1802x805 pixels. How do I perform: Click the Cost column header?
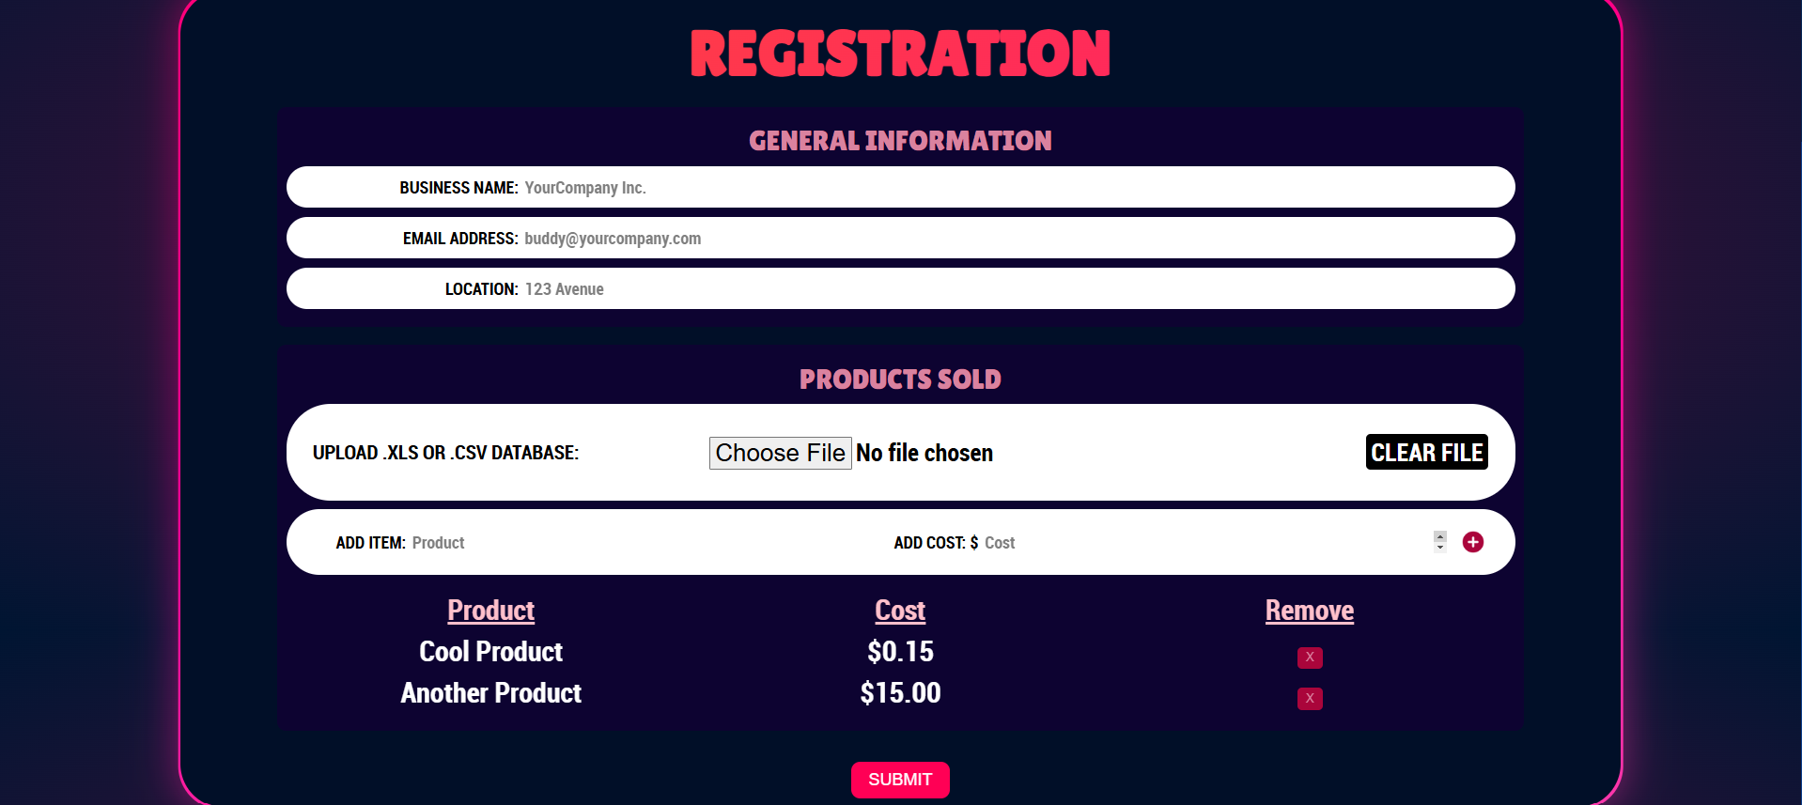[x=900, y=611]
